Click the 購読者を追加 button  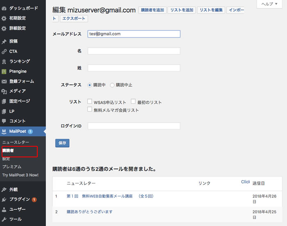click(x=152, y=10)
